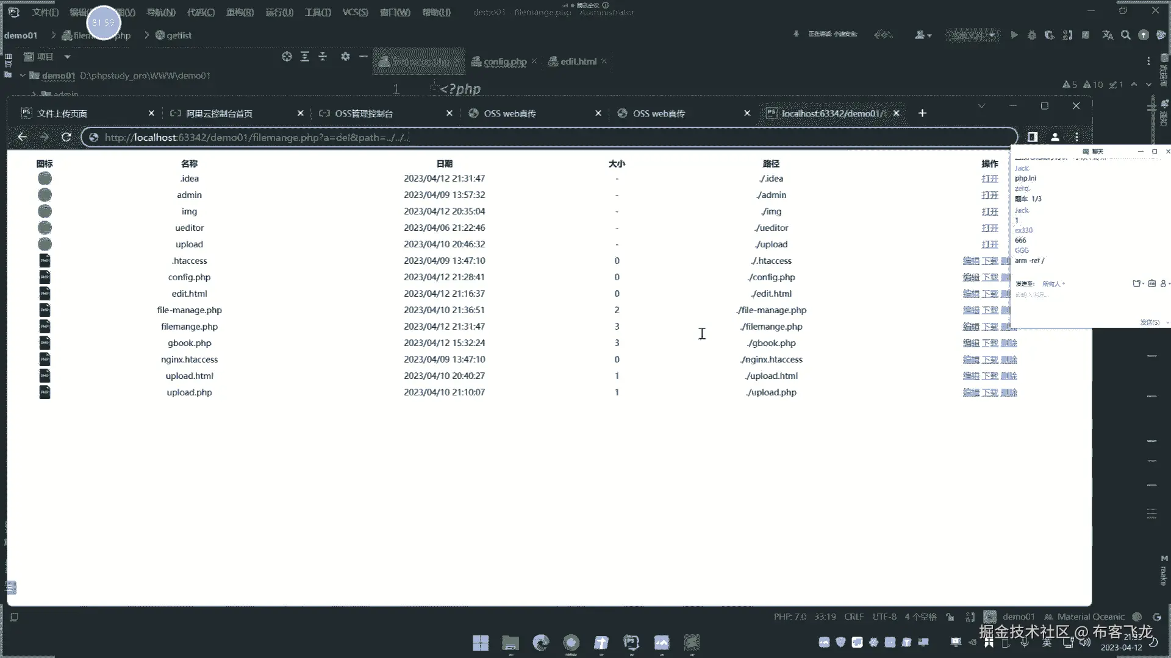1171x658 pixels.
Task: Reload the browser page
Action: 66,137
